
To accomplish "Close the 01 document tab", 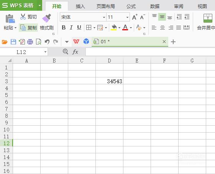I will (x=164, y=41).
